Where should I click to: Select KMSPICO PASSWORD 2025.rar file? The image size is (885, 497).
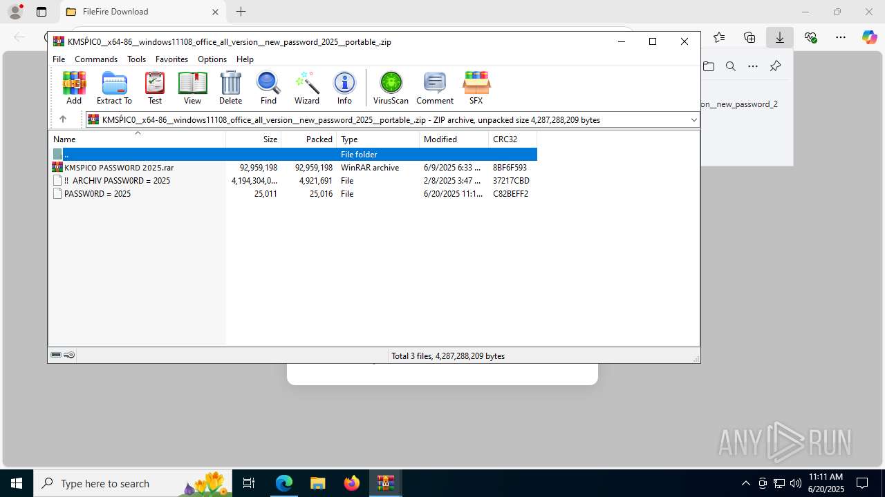292,168
